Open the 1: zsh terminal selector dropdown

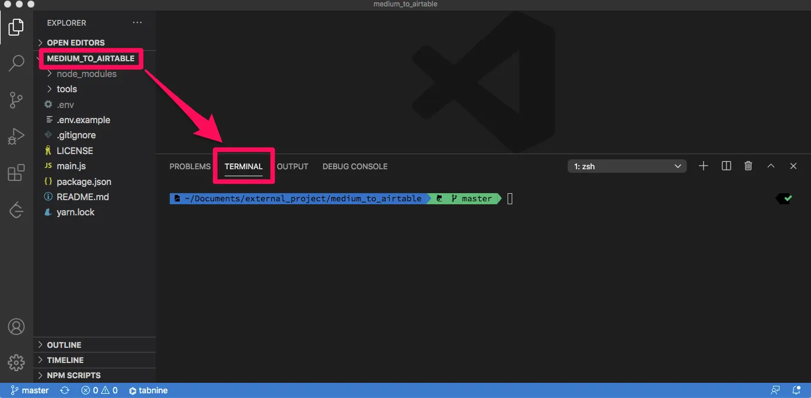click(627, 166)
